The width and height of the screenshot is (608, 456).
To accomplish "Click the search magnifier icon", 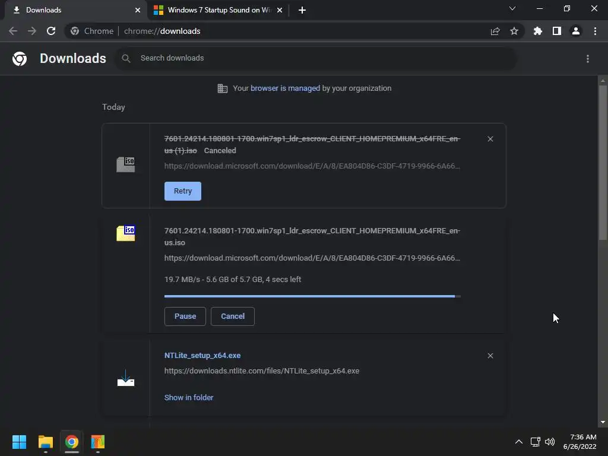I will [x=126, y=59].
